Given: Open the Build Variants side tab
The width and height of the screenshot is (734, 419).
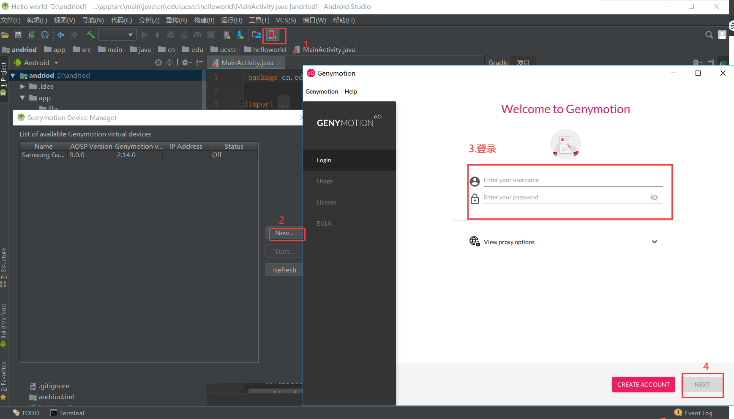Looking at the screenshot, I should [x=3, y=325].
